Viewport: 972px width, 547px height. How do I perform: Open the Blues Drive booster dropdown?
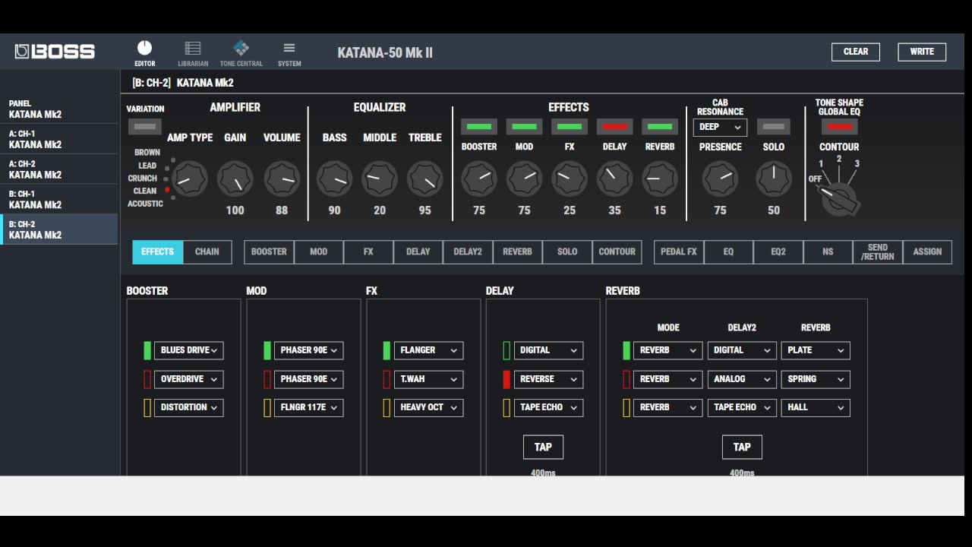pyautogui.click(x=189, y=350)
